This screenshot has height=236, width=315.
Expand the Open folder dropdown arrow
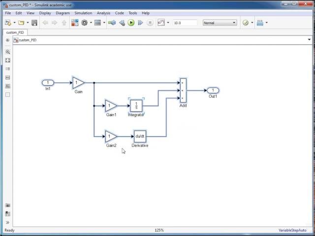click(28, 23)
